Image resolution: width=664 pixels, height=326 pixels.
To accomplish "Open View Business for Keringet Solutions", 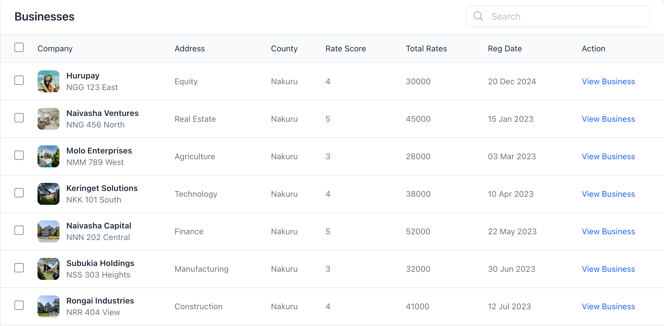I will point(608,194).
